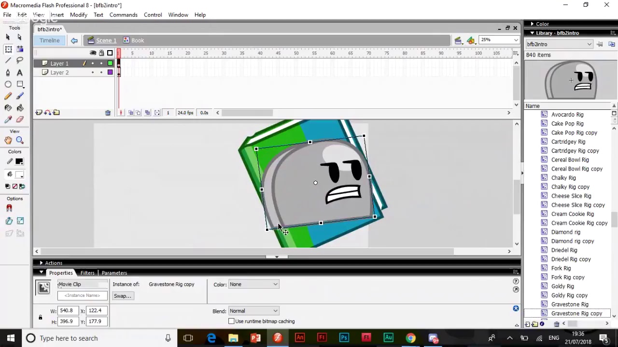Delete layer with the timeline trash icon
Image resolution: width=618 pixels, height=347 pixels.
click(108, 113)
